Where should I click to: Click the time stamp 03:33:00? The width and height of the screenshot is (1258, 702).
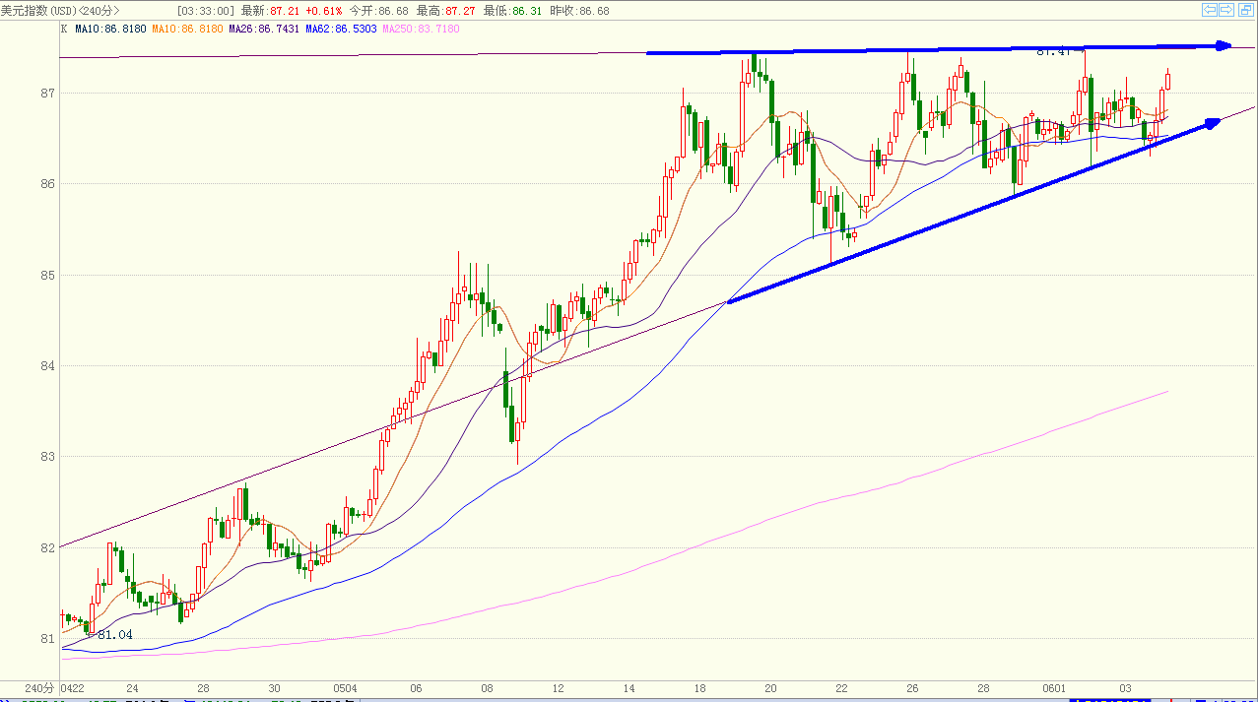(x=205, y=11)
